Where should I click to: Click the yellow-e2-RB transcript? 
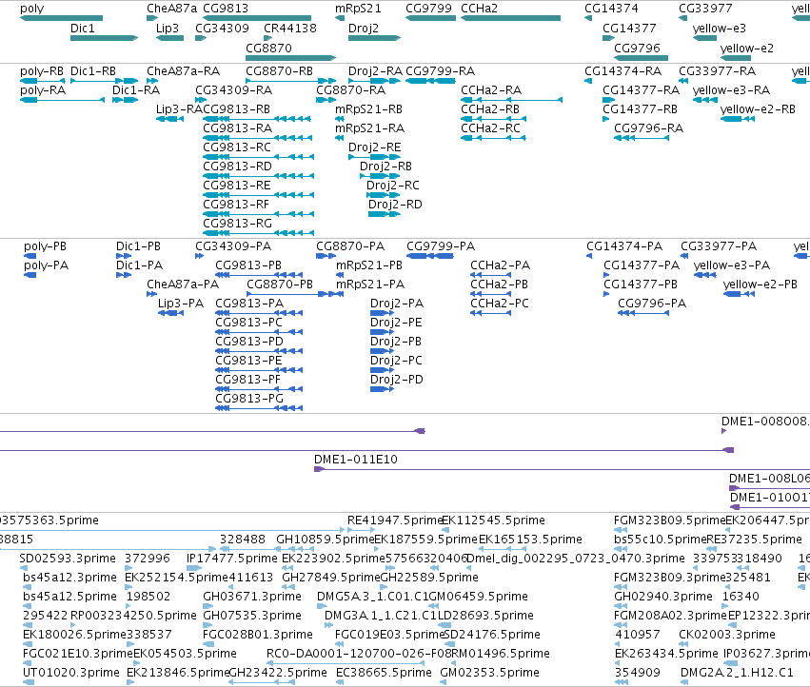coord(737,119)
